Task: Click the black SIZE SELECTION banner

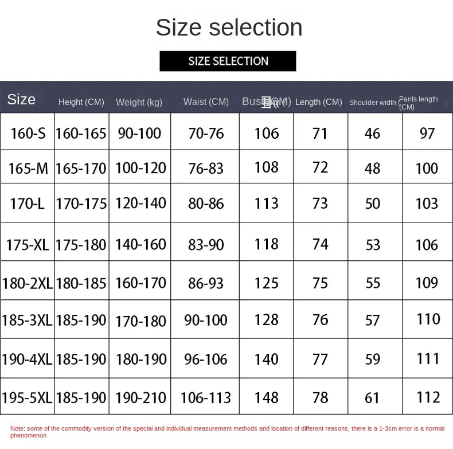Action: (228, 61)
